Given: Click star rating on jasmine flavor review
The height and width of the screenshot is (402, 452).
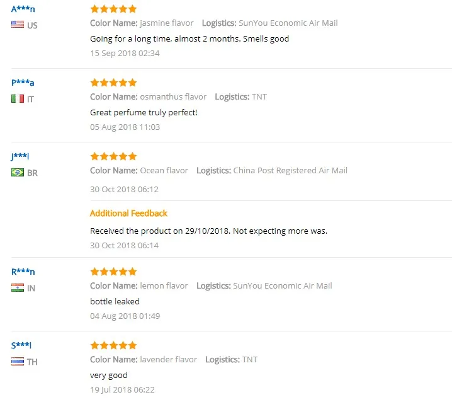Looking at the screenshot, I should pyautogui.click(x=113, y=9).
